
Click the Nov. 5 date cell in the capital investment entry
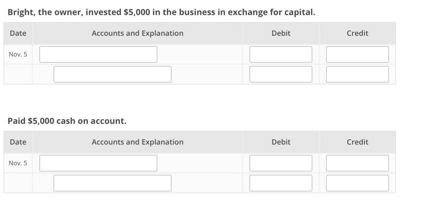point(18,54)
